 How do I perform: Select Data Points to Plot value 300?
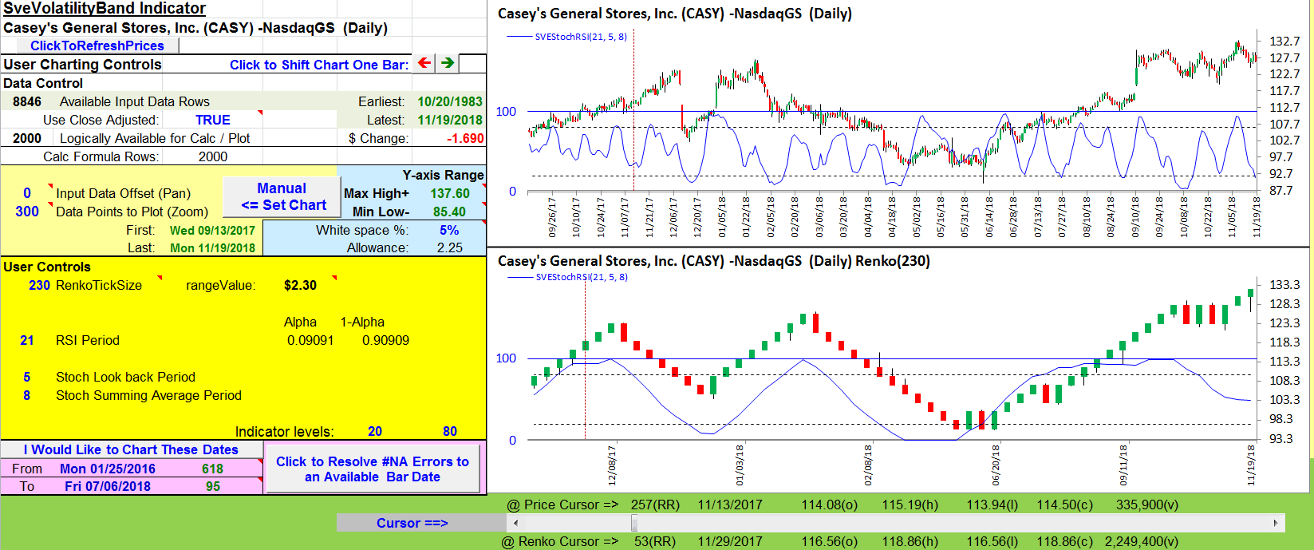point(27,212)
